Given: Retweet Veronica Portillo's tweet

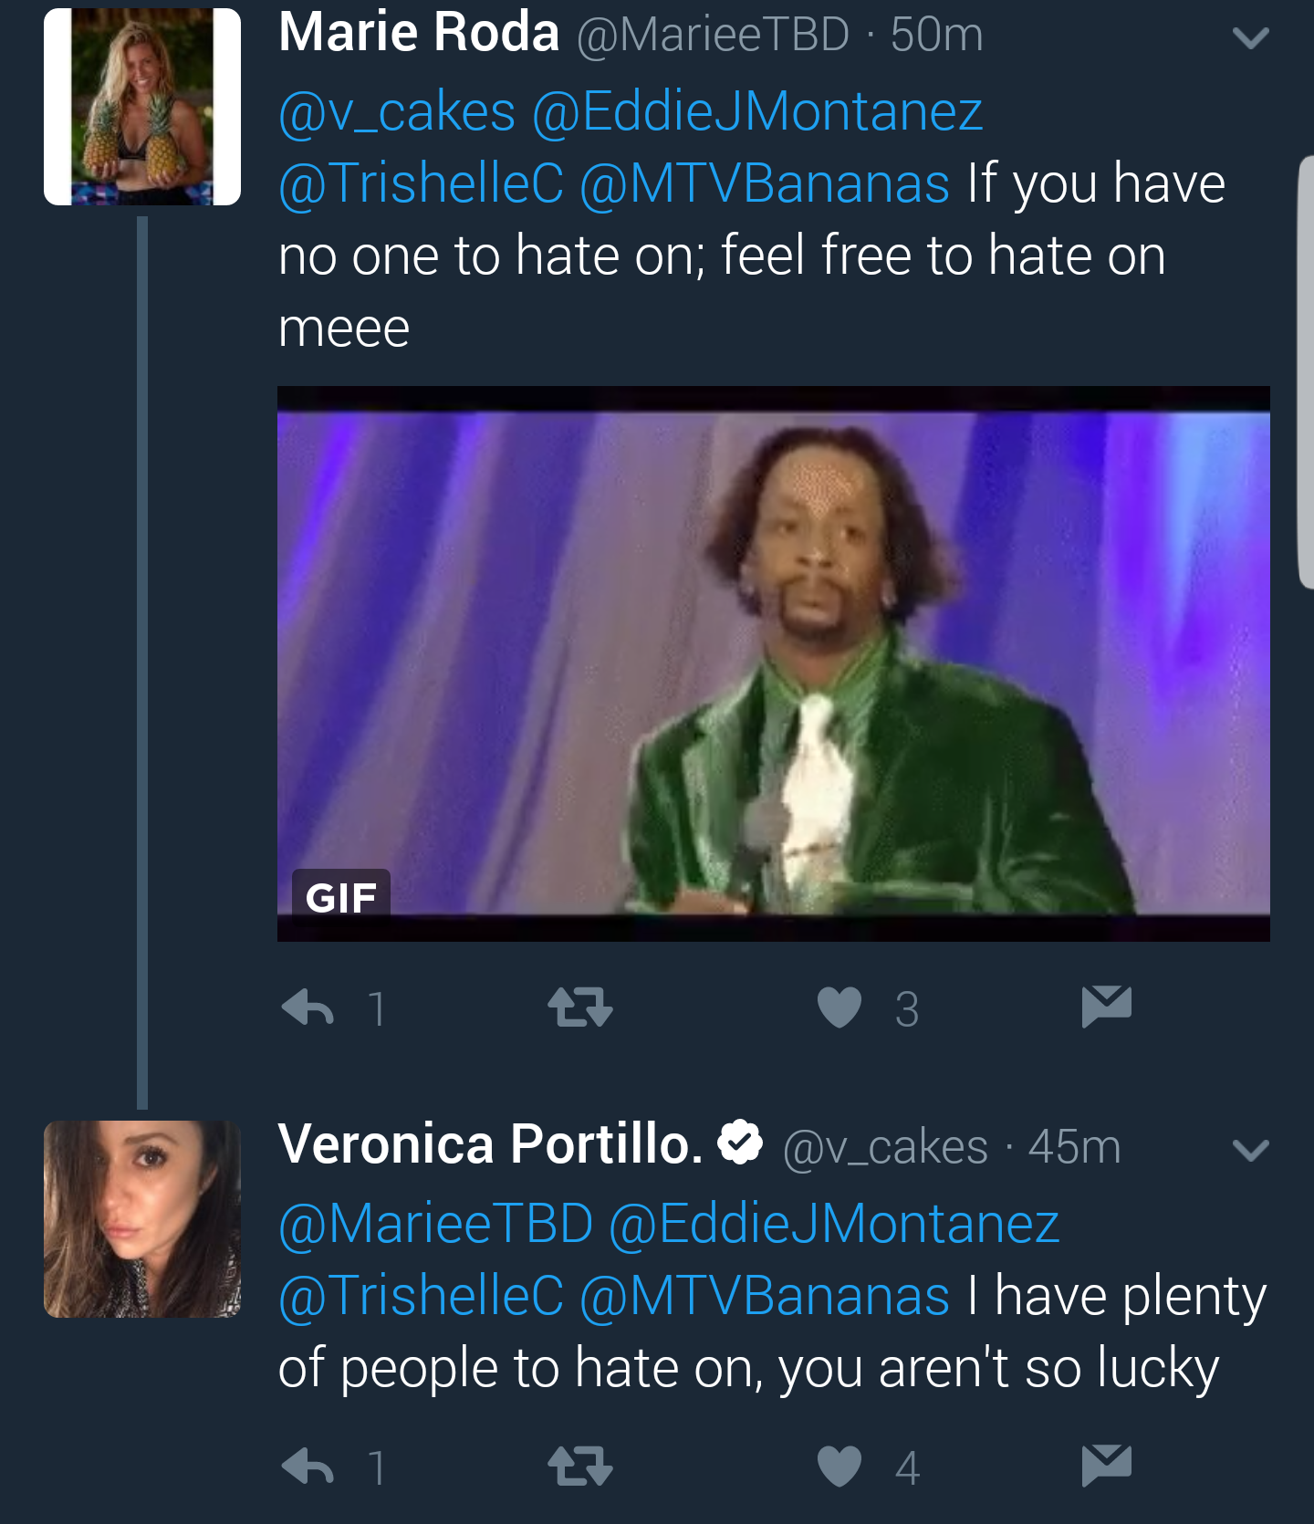Looking at the screenshot, I should tap(580, 1467).
